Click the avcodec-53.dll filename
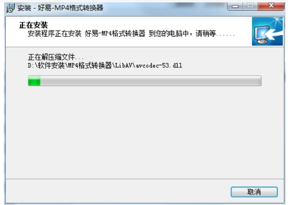This screenshot has width=288, height=205. coord(159,66)
